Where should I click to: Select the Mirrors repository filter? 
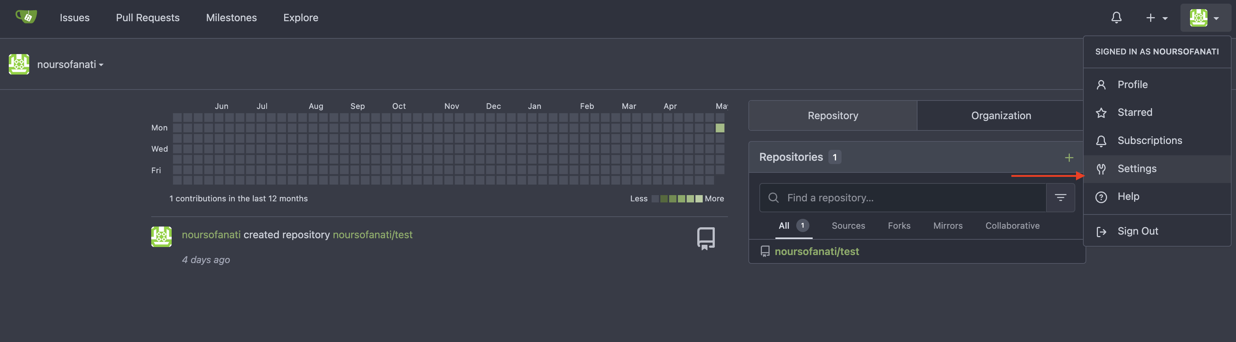pos(947,225)
